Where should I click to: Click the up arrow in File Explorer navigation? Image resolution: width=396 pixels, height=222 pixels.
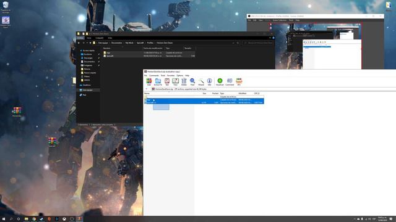pos(90,43)
